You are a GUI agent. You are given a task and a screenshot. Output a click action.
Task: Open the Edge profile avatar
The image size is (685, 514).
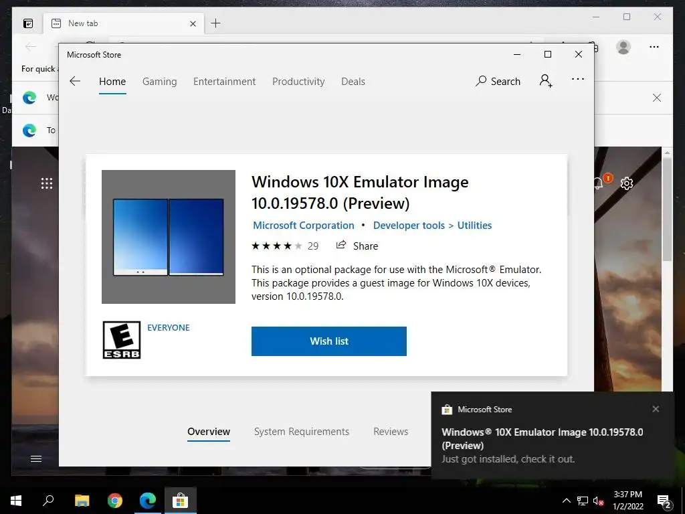[623, 47]
